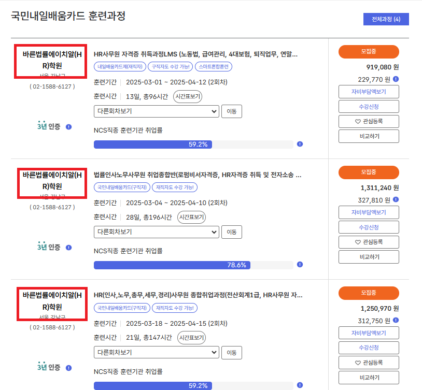This screenshot has width=422, height=390.
Task: Toggle 관심등록 favorite for 919,080 원 course
Action: 369,121
